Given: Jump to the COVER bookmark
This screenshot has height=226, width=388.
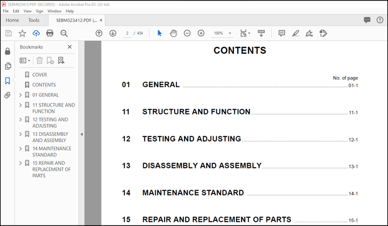Looking at the screenshot, I should (39, 74).
